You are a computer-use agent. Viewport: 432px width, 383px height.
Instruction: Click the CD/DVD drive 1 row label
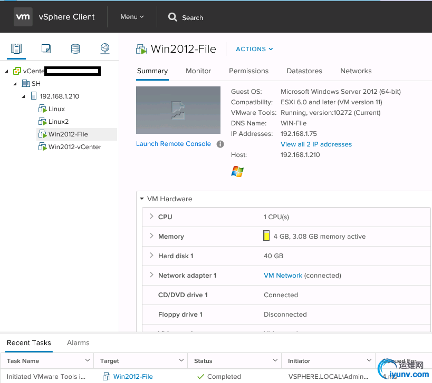(183, 295)
